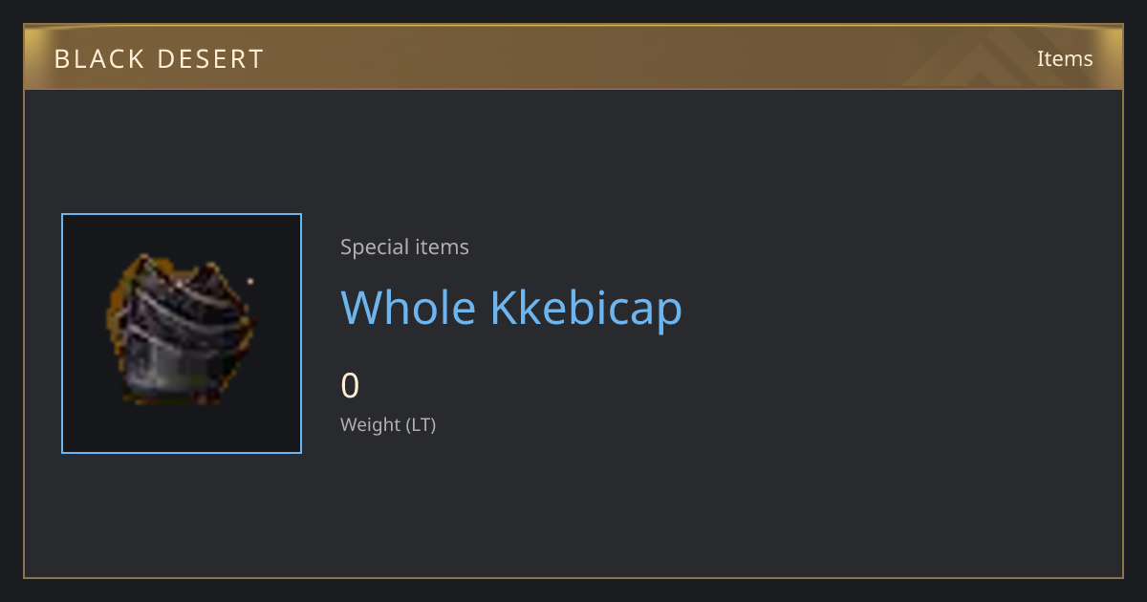Click the word DESERT in the header title
The image size is (1147, 602).
(x=206, y=59)
